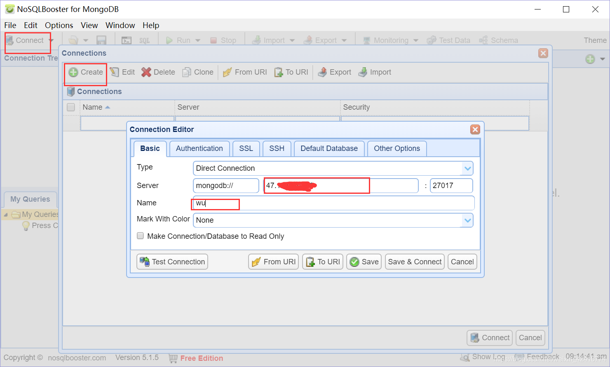Close the Connections dialog
This screenshot has width=610, height=367.
543,53
